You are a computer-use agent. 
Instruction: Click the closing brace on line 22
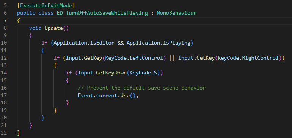(x=19, y=133)
